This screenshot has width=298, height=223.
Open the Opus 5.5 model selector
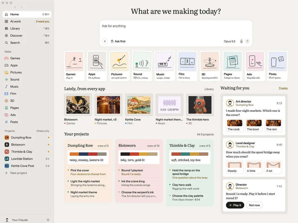click(229, 41)
